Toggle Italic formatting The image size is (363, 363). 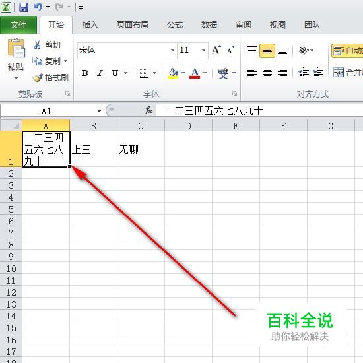click(100, 73)
